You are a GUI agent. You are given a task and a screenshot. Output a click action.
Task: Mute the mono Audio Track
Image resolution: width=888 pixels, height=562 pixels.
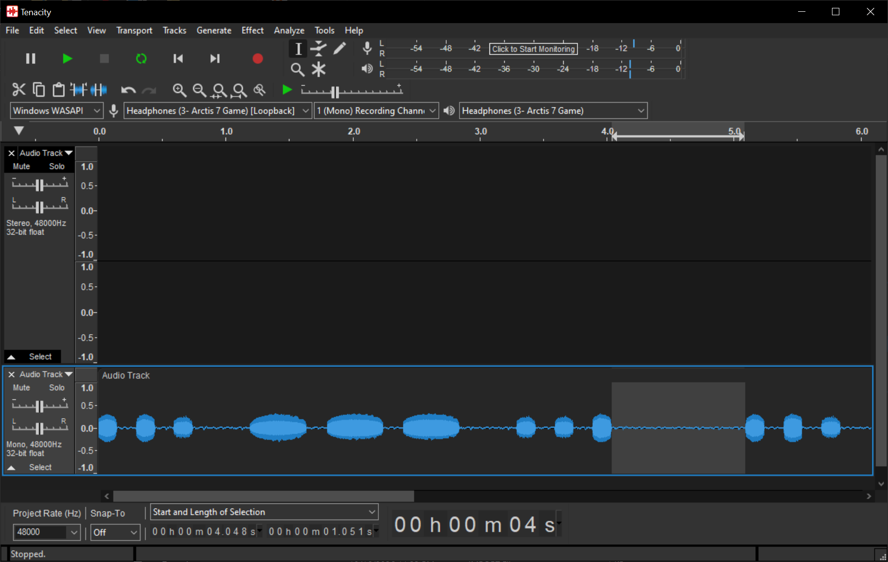[x=21, y=387]
